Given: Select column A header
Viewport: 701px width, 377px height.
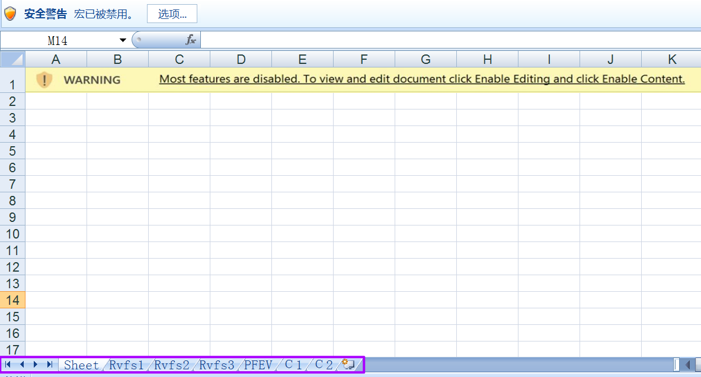Looking at the screenshot, I should 56,59.
